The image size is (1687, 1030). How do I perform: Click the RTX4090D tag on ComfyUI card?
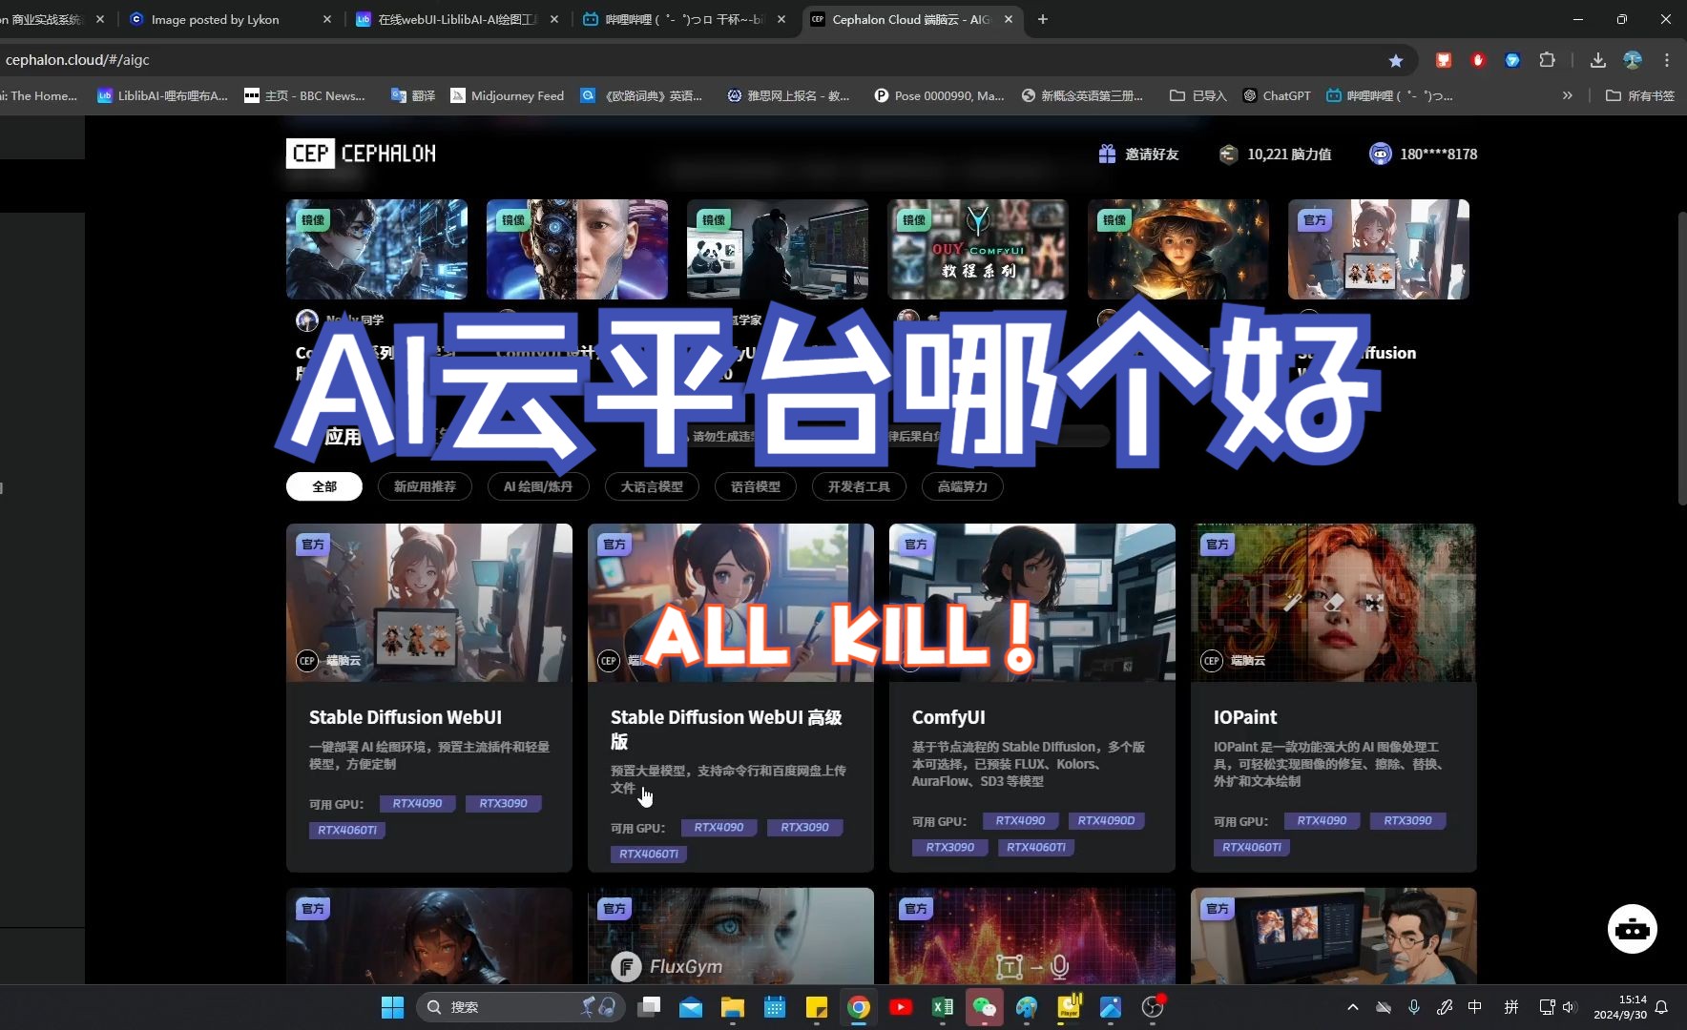[1106, 820]
